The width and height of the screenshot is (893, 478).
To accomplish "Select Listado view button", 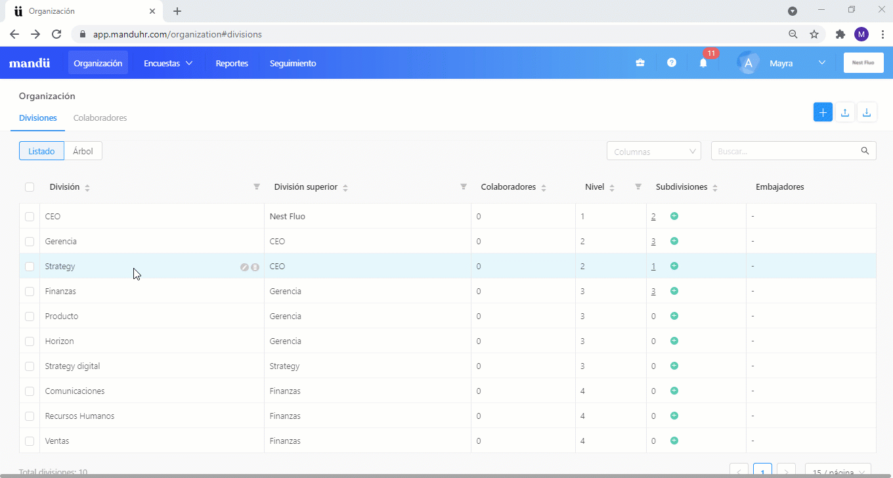I will pos(41,151).
